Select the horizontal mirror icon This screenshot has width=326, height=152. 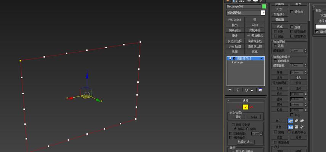[291, 127]
